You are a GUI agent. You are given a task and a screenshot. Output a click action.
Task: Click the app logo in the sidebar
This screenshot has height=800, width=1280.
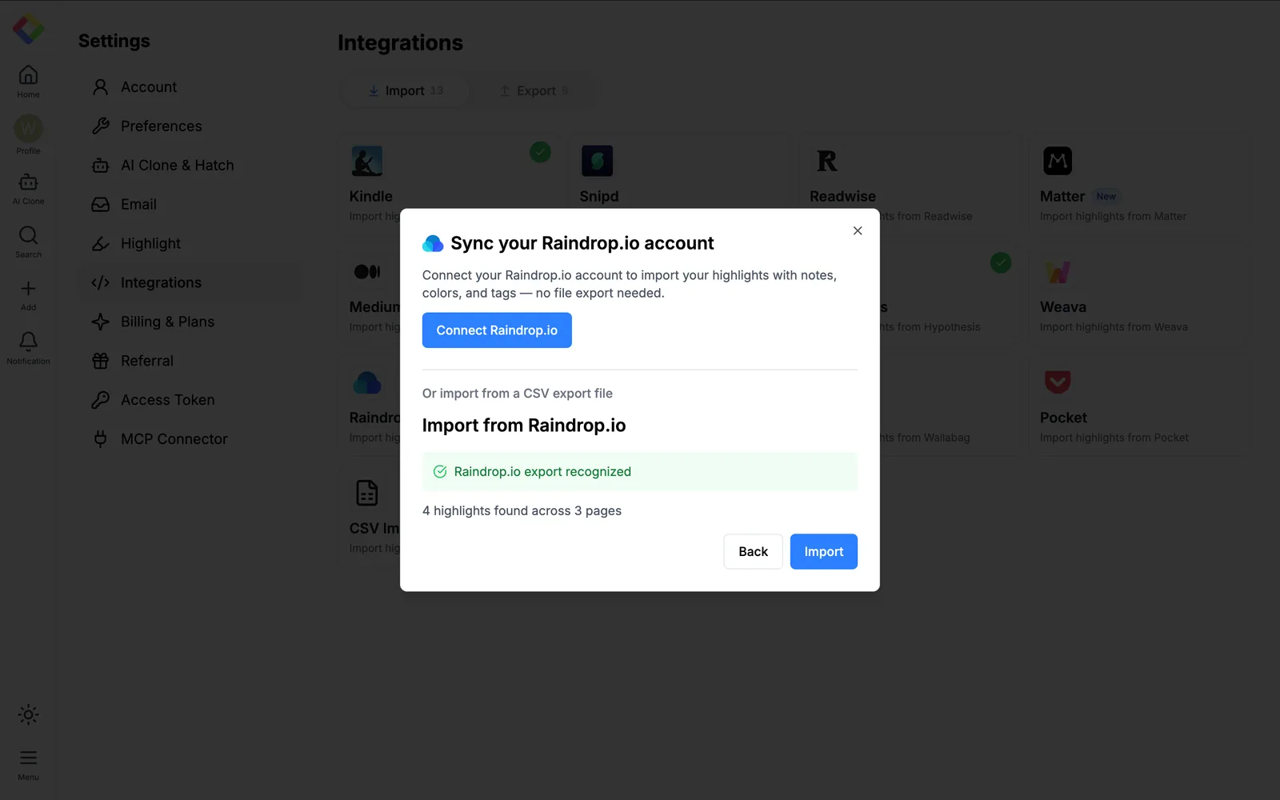(28, 30)
